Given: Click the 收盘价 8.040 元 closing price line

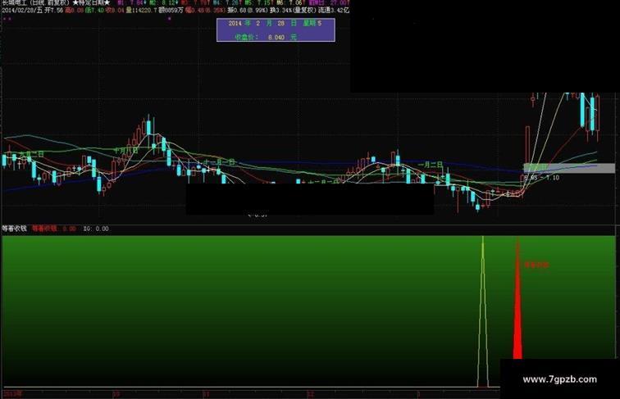Looking at the screenshot, I should [x=266, y=37].
